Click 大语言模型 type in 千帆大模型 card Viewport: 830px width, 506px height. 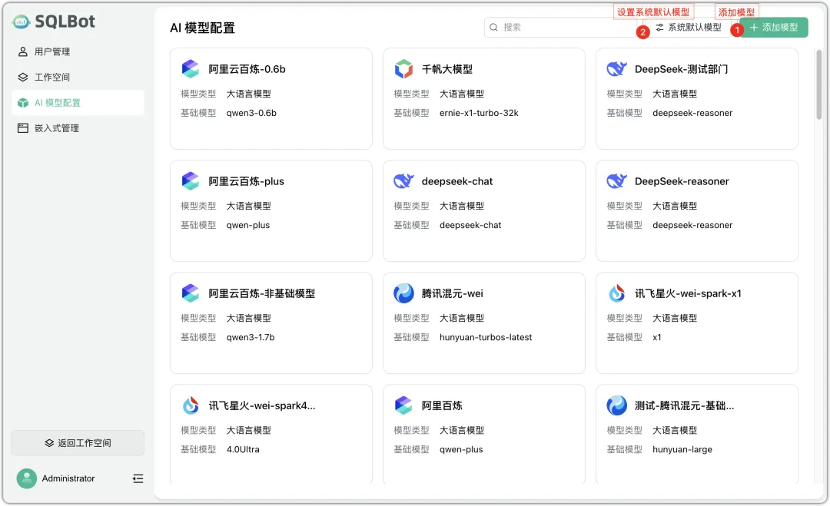pyautogui.click(x=462, y=94)
